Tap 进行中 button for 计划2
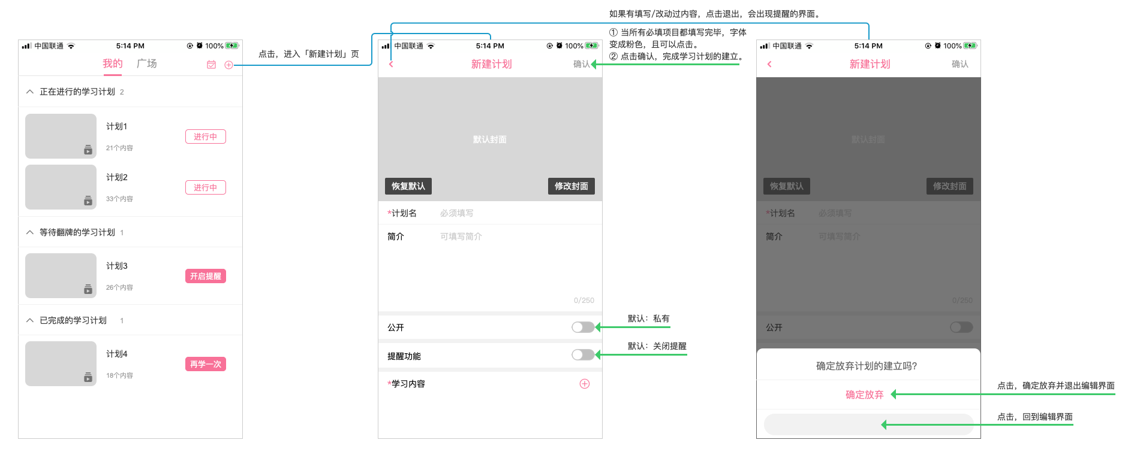The image size is (1125, 455). click(206, 187)
